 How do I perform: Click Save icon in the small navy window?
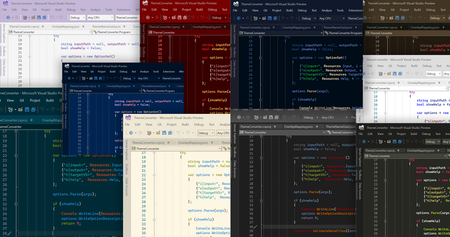[97, 78]
